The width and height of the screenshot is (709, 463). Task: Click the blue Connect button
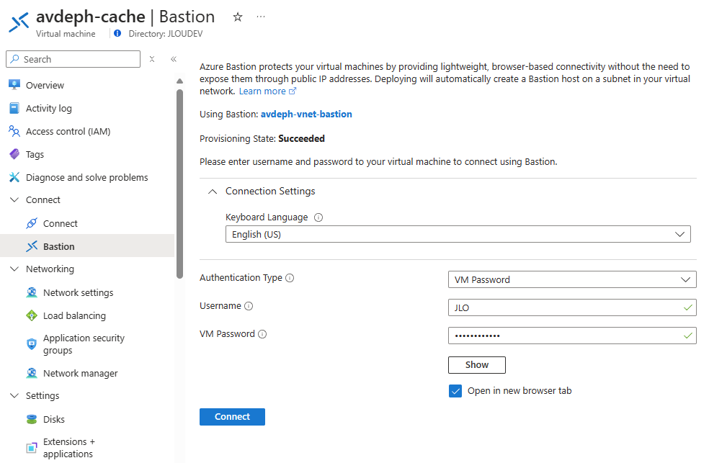(x=233, y=416)
